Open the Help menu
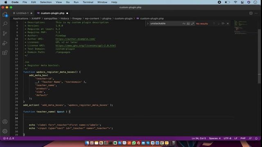Viewport: 262px width, 147px height. point(114,2)
